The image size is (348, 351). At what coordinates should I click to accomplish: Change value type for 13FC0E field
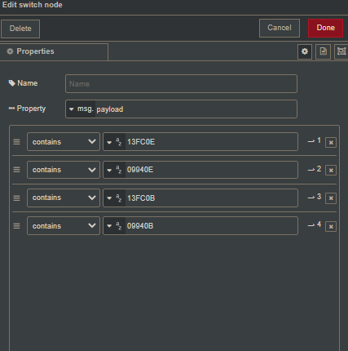pyautogui.click(x=114, y=142)
